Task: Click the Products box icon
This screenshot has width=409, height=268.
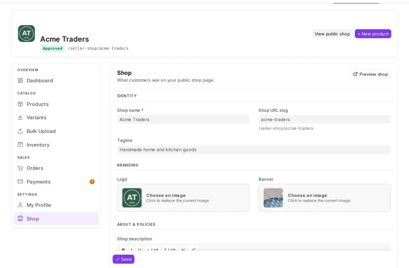Action: (x=20, y=104)
